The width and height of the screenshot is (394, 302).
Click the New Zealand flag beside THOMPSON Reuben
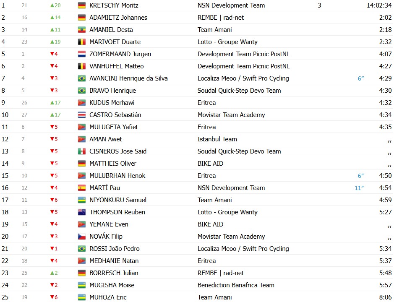tap(82, 212)
